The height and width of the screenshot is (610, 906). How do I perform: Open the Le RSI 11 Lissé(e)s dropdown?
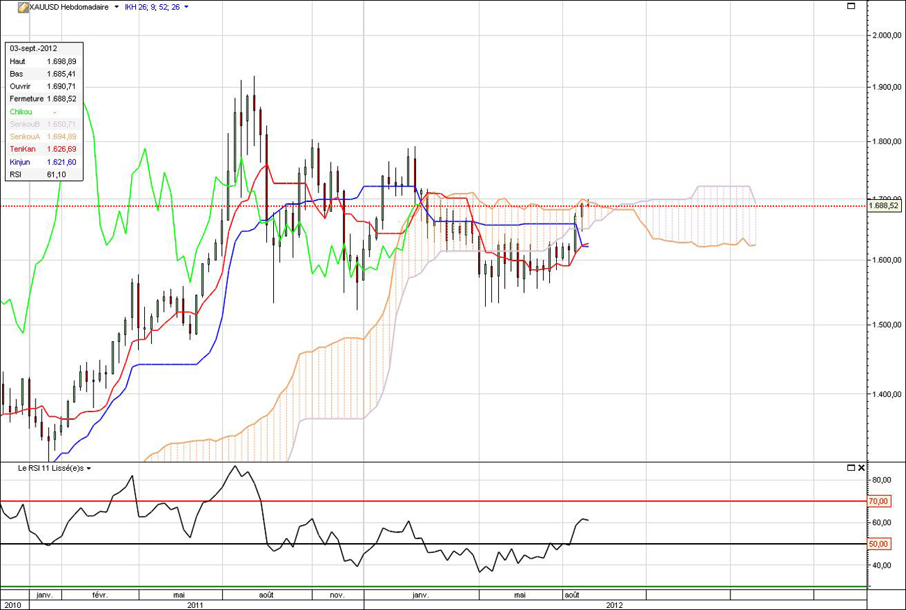90,469
